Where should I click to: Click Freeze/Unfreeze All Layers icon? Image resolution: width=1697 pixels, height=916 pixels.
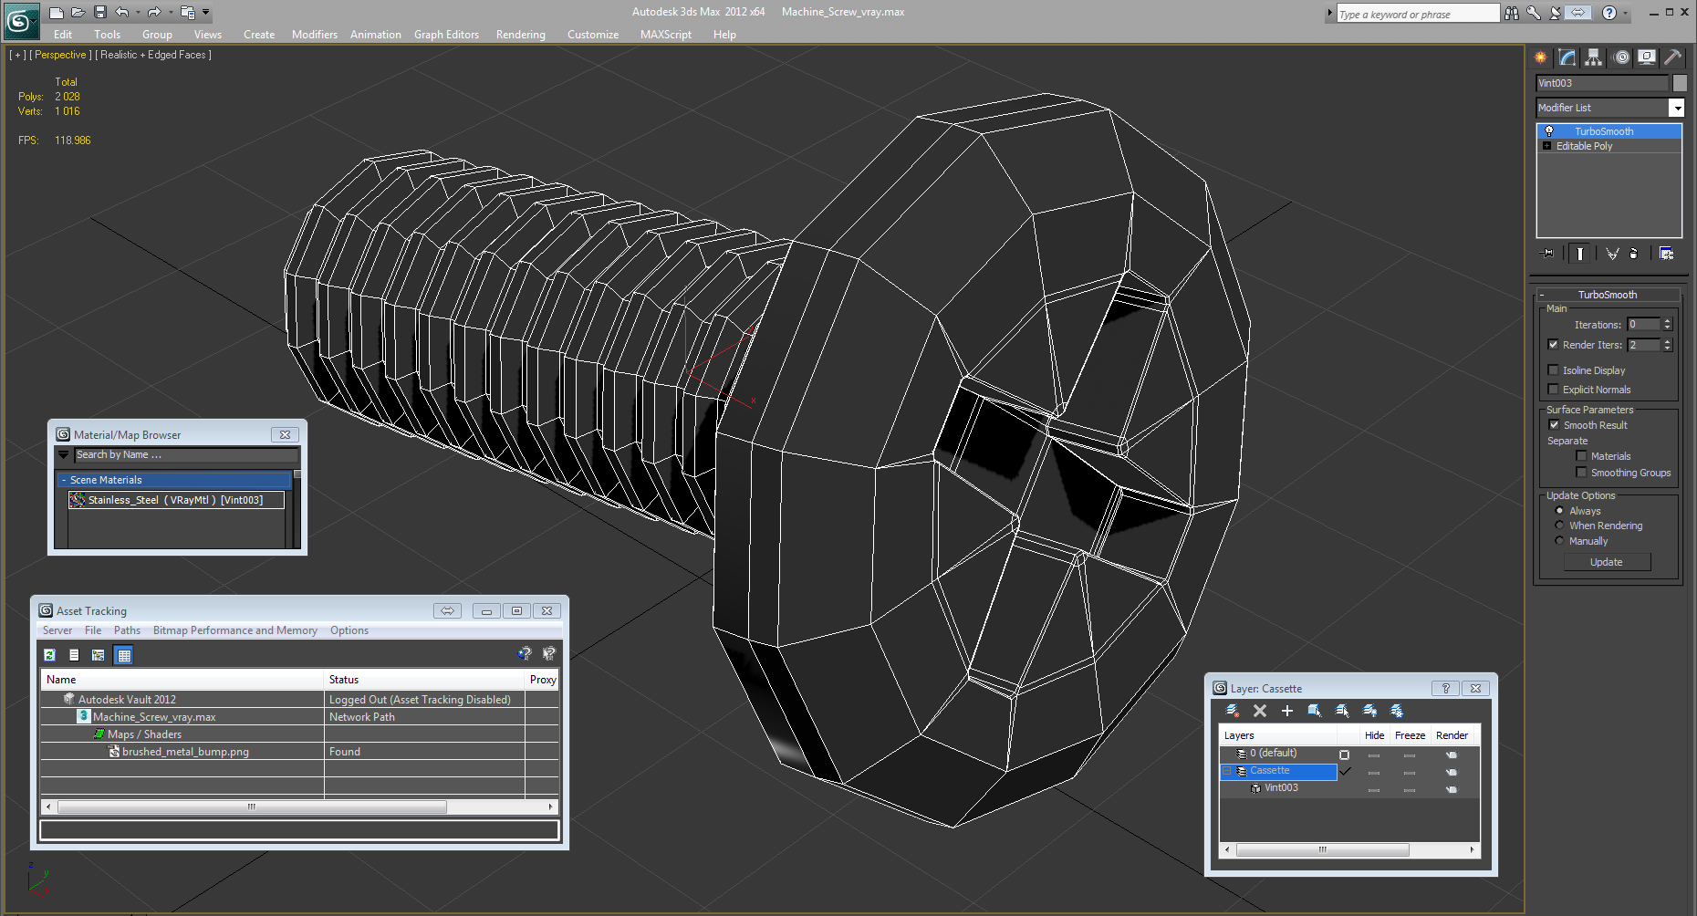pyautogui.click(x=1397, y=711)
